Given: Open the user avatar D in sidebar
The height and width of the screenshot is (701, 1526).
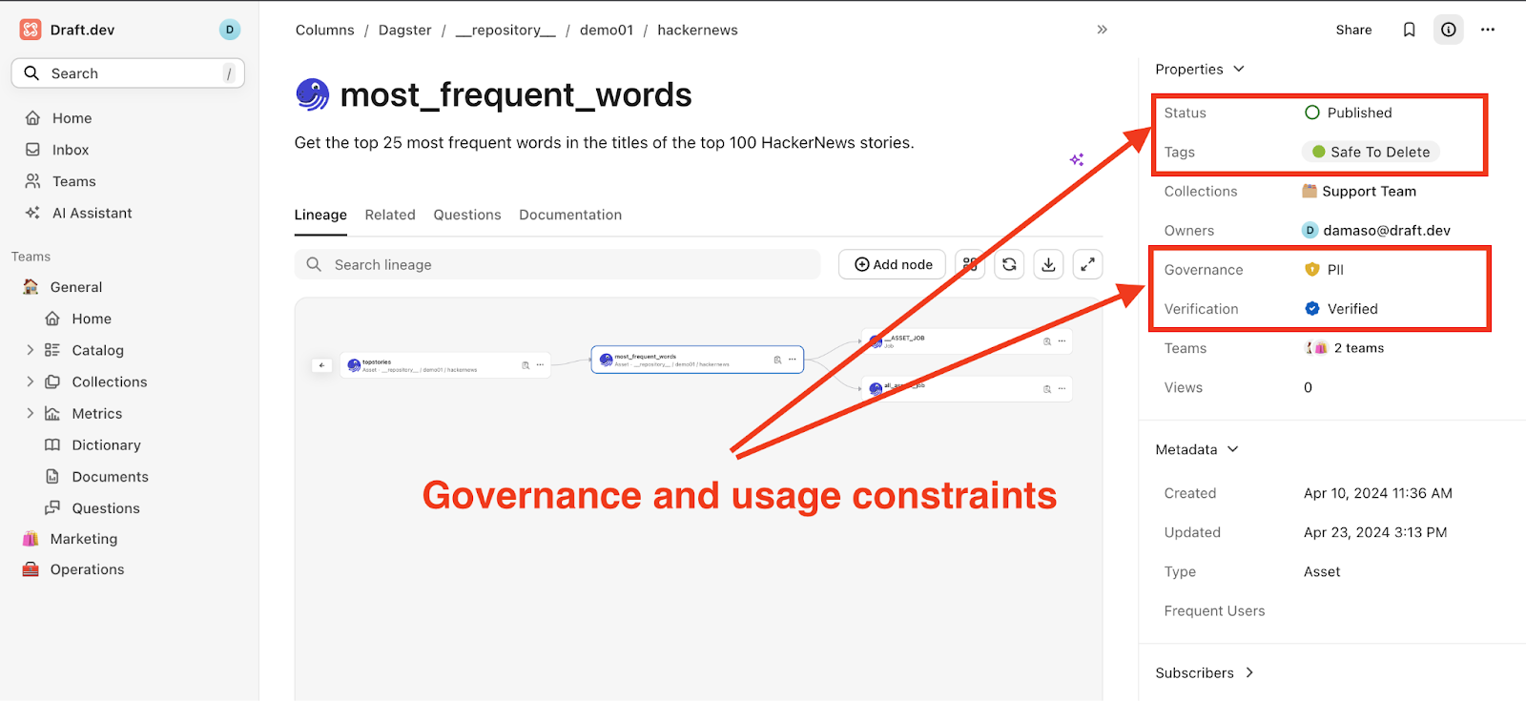Looking at the screenshot, I should pos(230,30).
